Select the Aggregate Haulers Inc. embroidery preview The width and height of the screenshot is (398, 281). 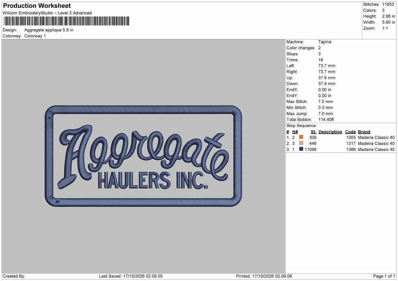(143, 156)
